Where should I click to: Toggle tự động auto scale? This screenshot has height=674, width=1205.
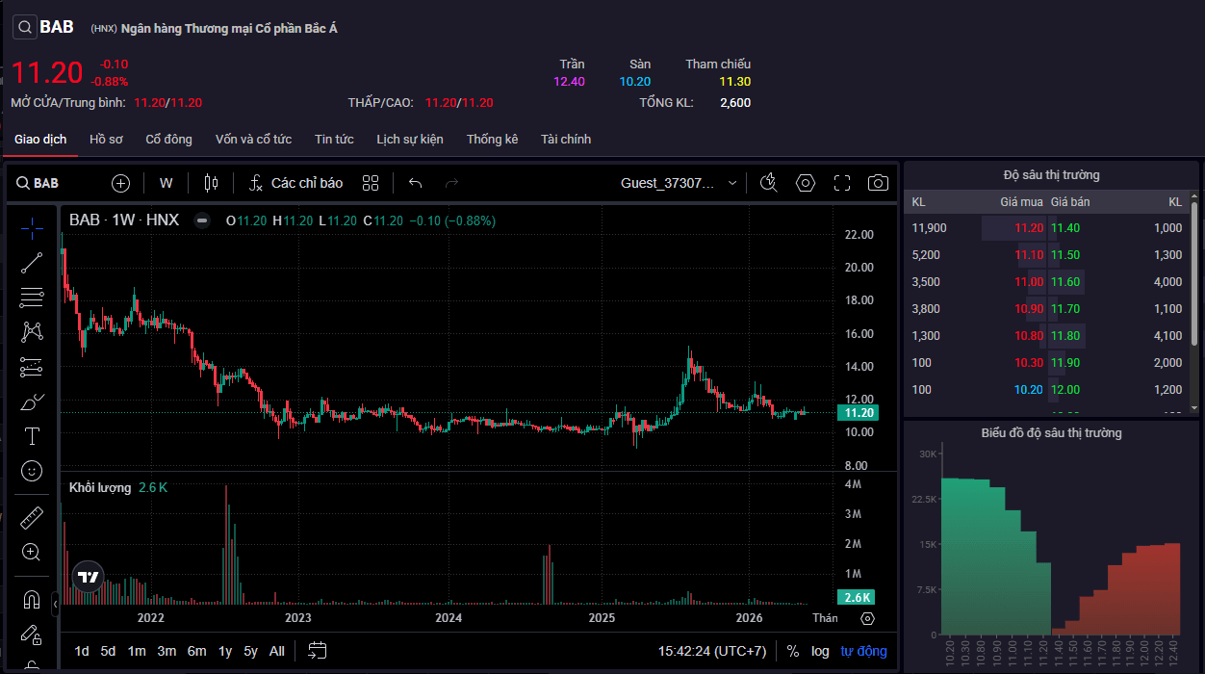pyautogui.click(x=864, y=651)
